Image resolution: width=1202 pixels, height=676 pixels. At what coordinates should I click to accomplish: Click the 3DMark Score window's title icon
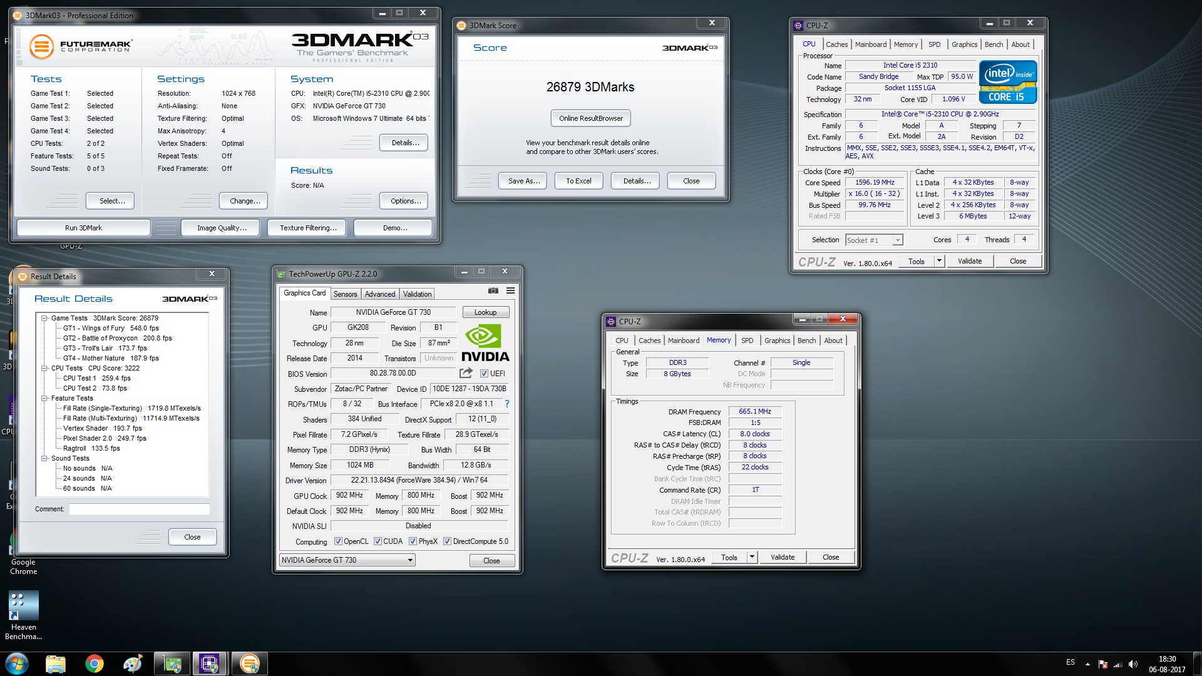(461, 26)
